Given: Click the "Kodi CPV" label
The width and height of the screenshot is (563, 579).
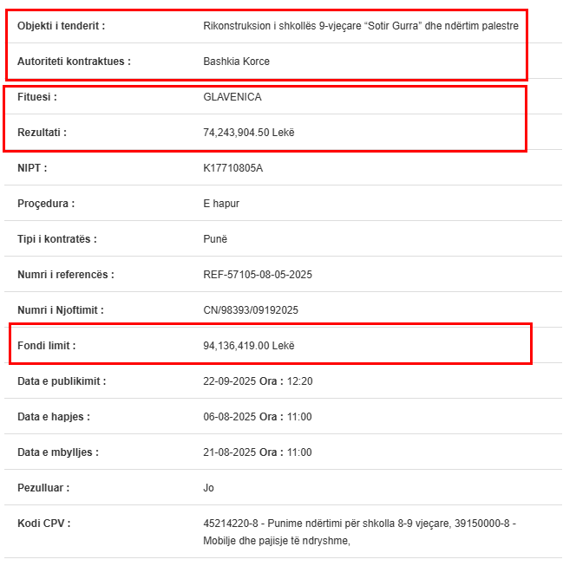Looking at the screenshot, I should (43, 524).
